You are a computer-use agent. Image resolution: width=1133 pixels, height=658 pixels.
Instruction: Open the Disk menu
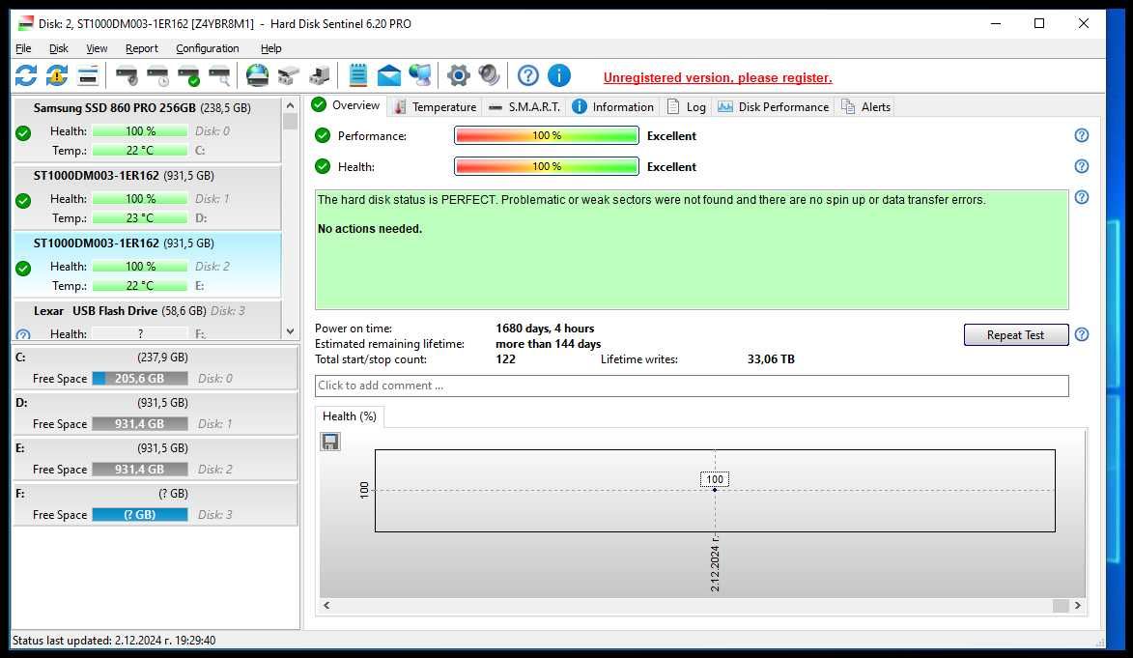[59, 48]
